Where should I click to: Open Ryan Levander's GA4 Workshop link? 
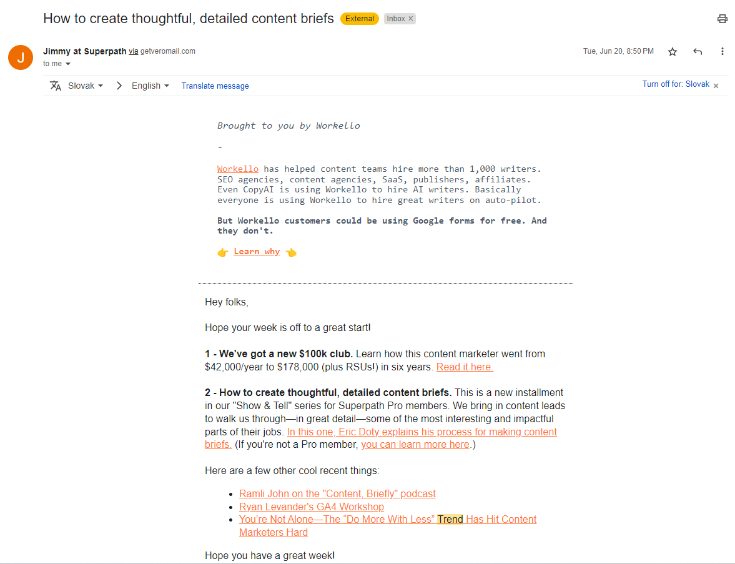[311, 507]
